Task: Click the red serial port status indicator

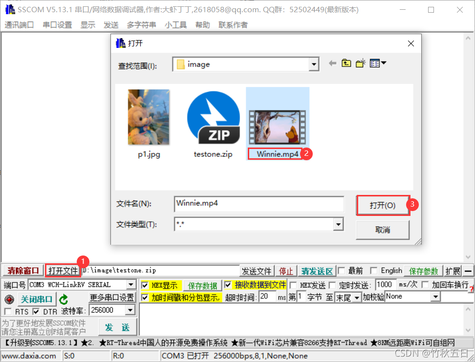Action: point(9,299)
